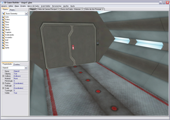The image size is (170, 120).
Task: Close the Editor de Ator Principal tab
Action: point(103,9)
